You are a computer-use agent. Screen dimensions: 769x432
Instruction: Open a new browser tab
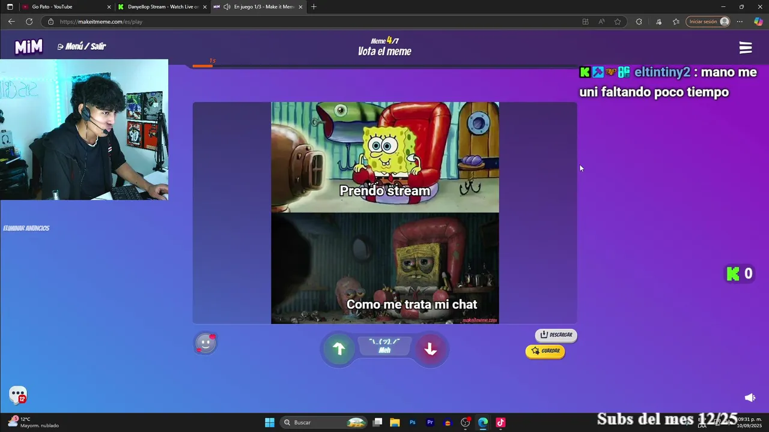(x=314, y=7)
